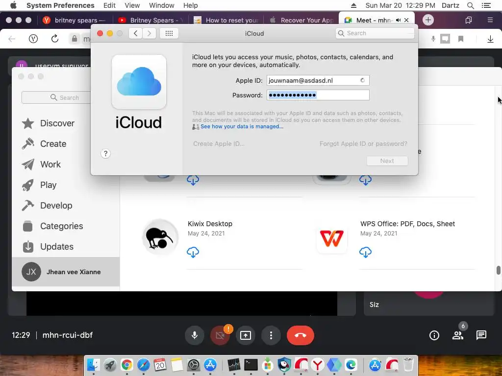
Task: Select Create in the App Store sidebar
Action: (44, 144)
